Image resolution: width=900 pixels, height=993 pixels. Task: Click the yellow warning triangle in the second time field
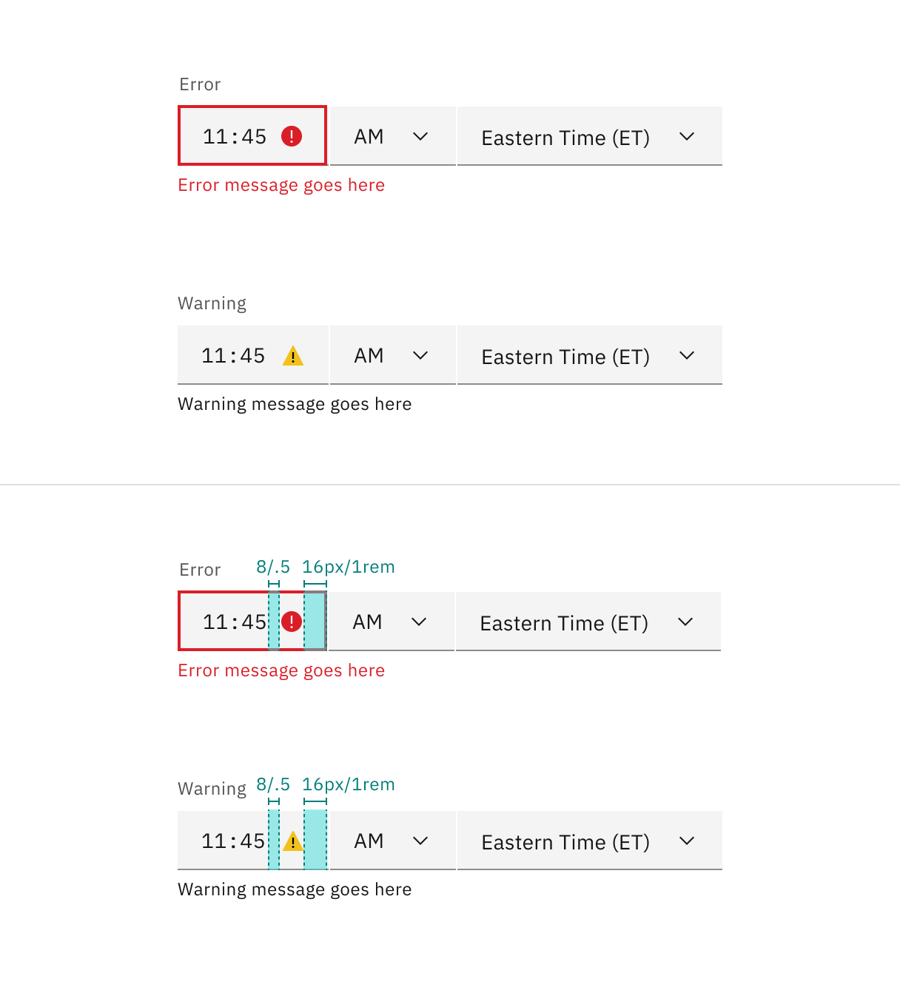tap(293, 356)
